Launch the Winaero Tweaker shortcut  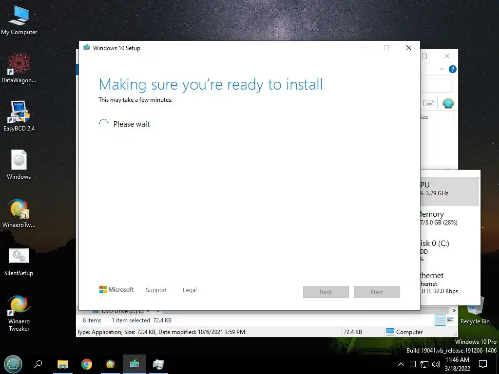(19, 313)
